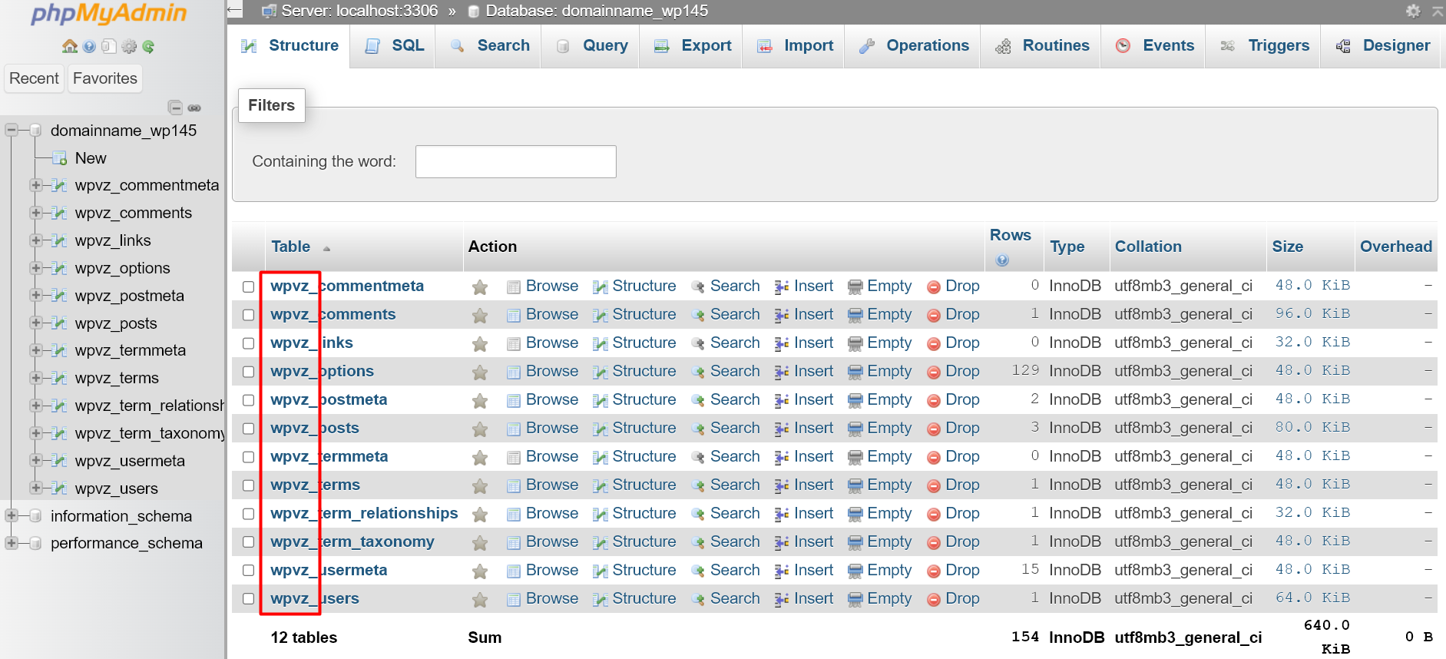1446x659 pixels.
Task: Click the Rows help question icon
Action: [x=1002, y=260]
